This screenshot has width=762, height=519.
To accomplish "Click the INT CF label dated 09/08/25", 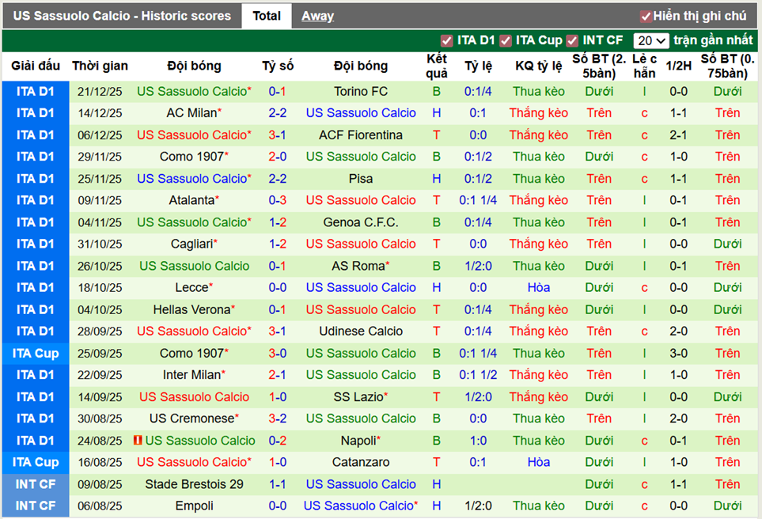I will point(36,484).
